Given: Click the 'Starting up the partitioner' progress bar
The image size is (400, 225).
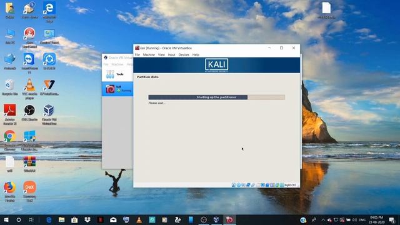Looking at the screenshot, I should [x=217, y=97].
